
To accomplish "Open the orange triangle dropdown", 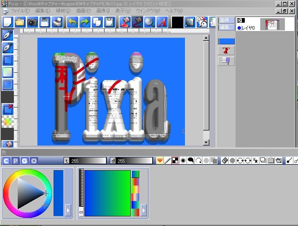I will tap(160, 161).
